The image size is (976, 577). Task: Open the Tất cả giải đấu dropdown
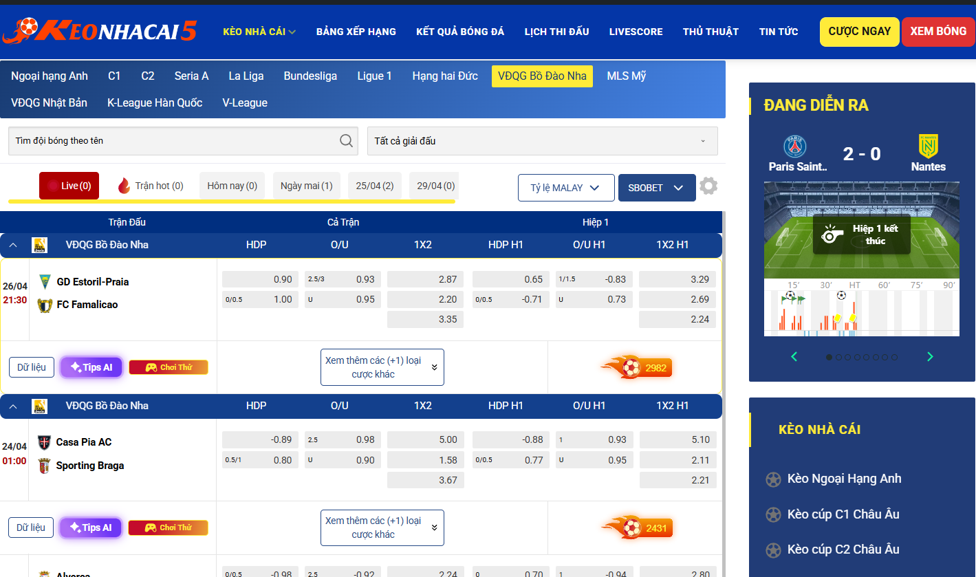click(542, 141)
